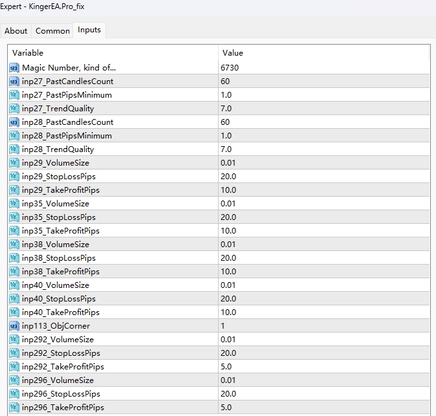
Task: Click the inp28_TrendQuality double type icon
Action: pos(14,149)
